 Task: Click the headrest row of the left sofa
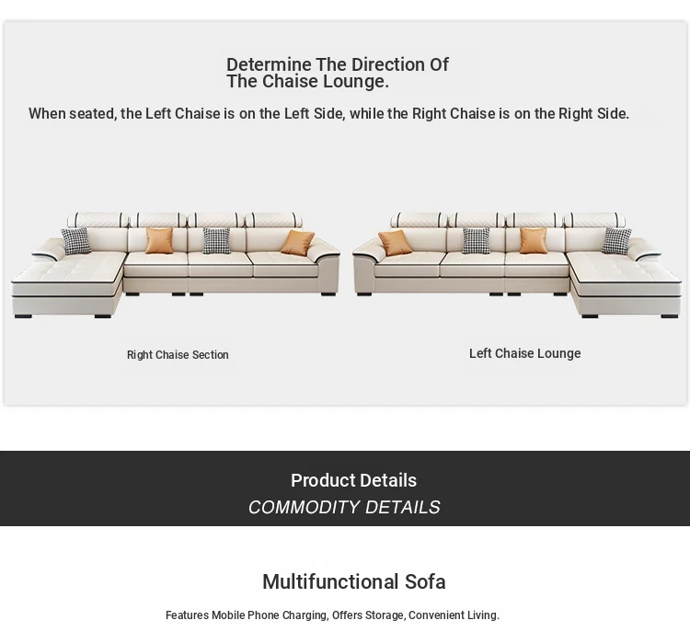click(x=185, y=220)
